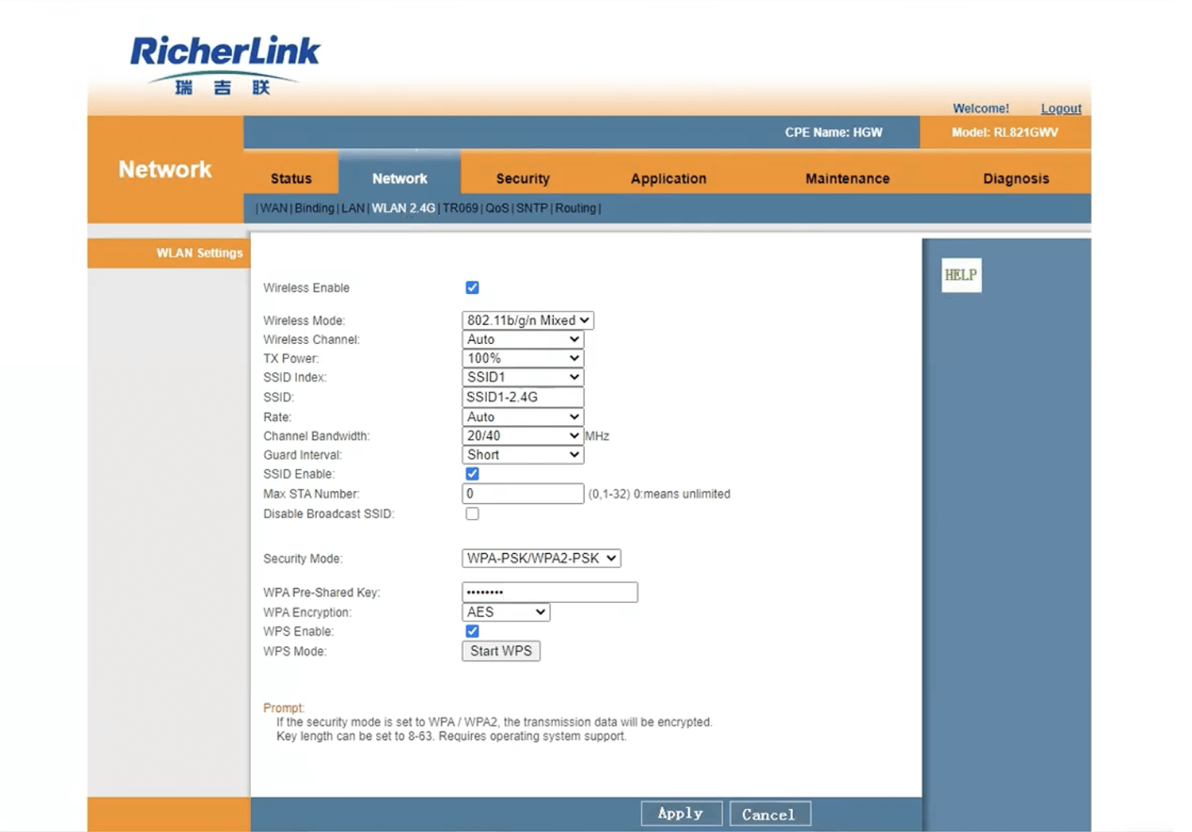
Task: Click the RicherLink logo
Action: point(225,65)
